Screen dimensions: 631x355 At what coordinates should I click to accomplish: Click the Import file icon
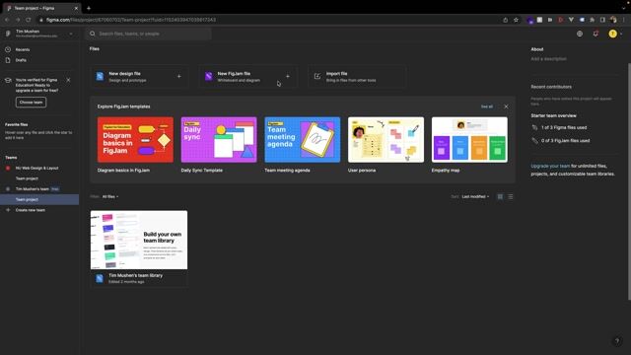click(317, 77)
